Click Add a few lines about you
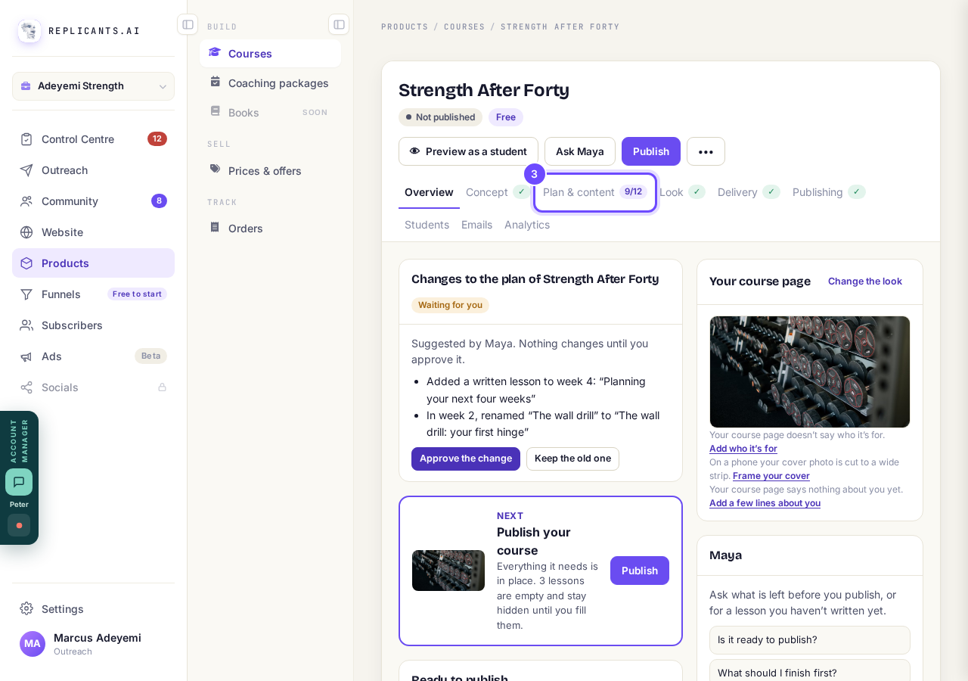The width and height of the screenshot is (968, 681). click(x=765, y=503)
